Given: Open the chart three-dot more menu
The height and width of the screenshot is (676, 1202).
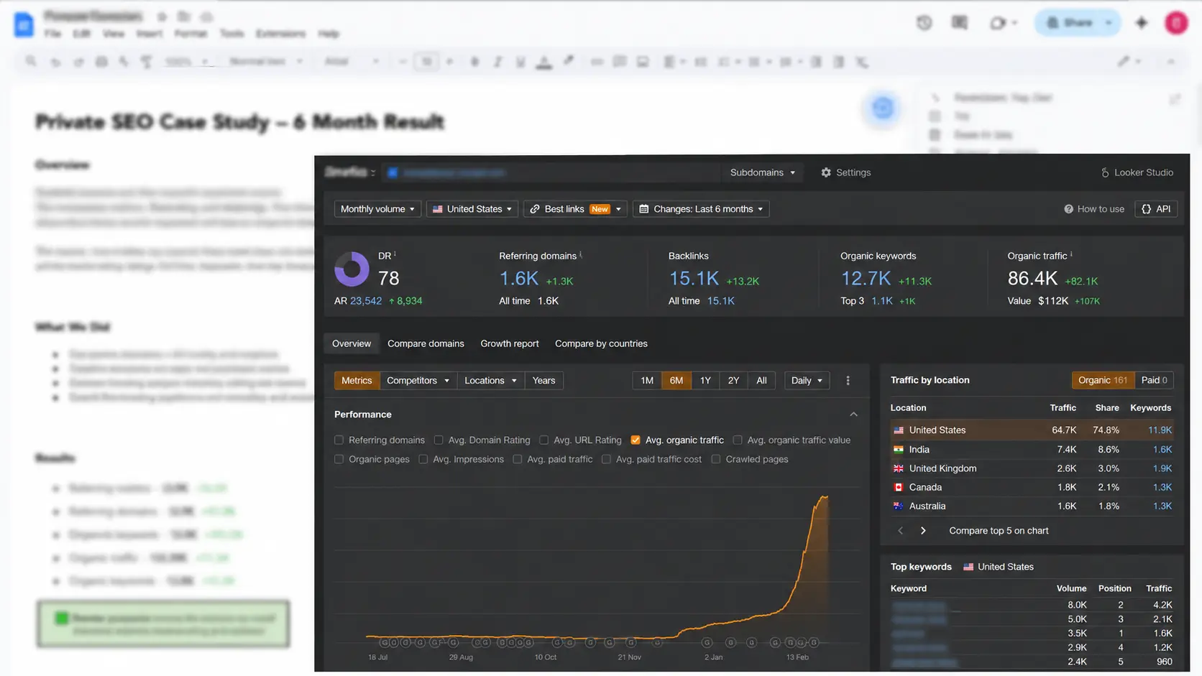Looking at the screenshot, I should pyautogui.click(x=848, y=381).
